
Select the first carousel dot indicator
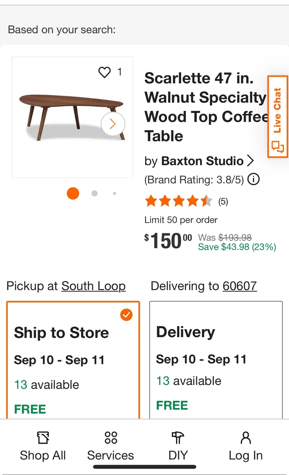click(x=73, y=193)
